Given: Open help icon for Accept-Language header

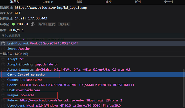Looking at the screenshot, I should (x=3, y=69).
